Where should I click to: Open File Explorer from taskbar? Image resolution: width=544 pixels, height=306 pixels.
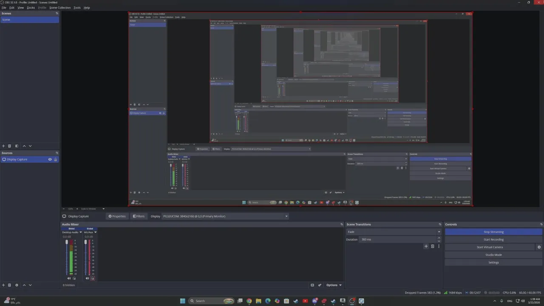tap(258, 301)
